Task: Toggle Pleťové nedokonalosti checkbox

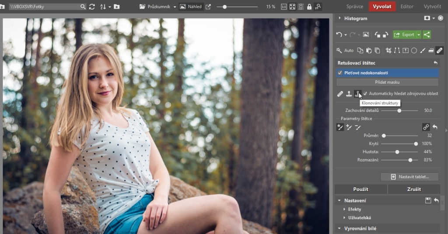Action: pos(339,72)
